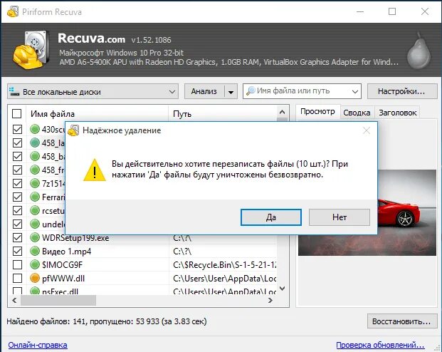
Task: Click the Анализ button
Action: pyautogui.click(x=204, y=91)
